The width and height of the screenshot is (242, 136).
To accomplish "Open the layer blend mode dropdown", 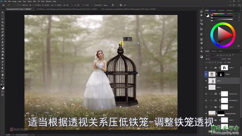I will 213,59.
